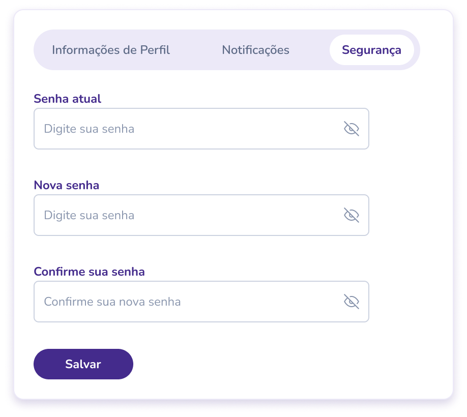This screenshot has width=467, height=417.
Task: Reveal the current password text
Action: click(x=351, y=129)
